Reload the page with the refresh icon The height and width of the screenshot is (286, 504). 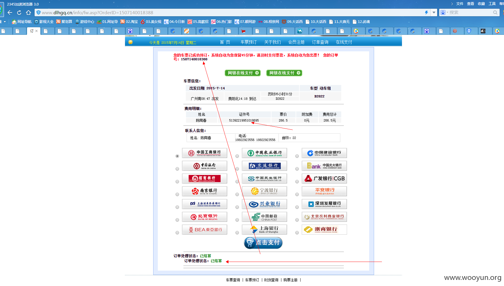(x=19, y=12)
